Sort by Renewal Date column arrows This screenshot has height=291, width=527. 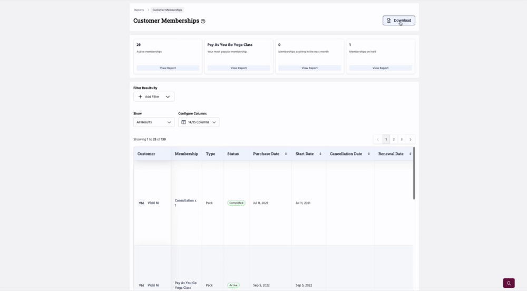click(409, 154)
